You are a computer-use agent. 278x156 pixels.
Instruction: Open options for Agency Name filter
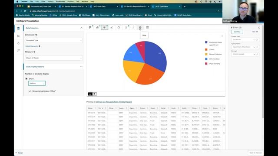[258, 47]
